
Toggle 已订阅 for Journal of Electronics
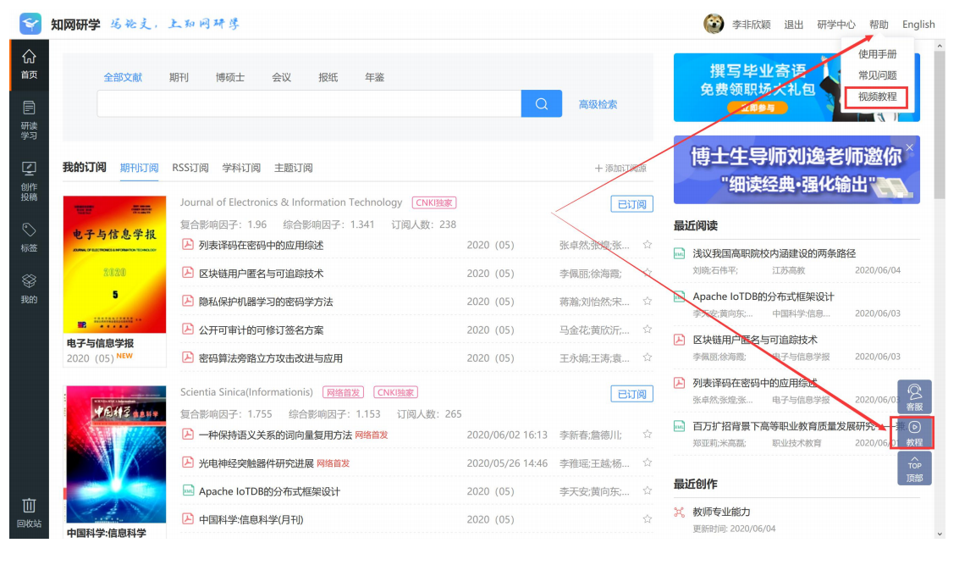[631, 204]
